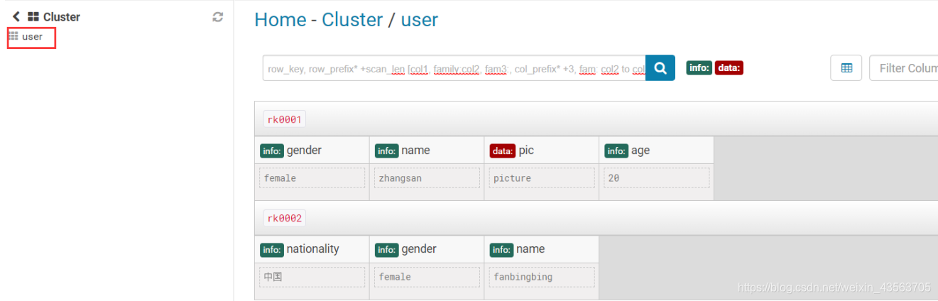Select row key rk0001
This screenshot has width=938, height=301.
pyautogui.click(x=284, y=119)
